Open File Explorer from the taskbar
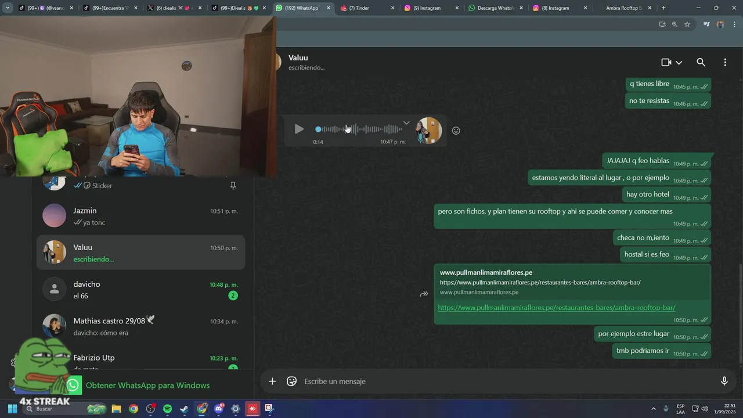The width and height of the screenshot is (743, 418). [116, 409]
